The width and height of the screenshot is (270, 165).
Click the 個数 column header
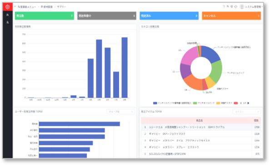coord(256,121)
